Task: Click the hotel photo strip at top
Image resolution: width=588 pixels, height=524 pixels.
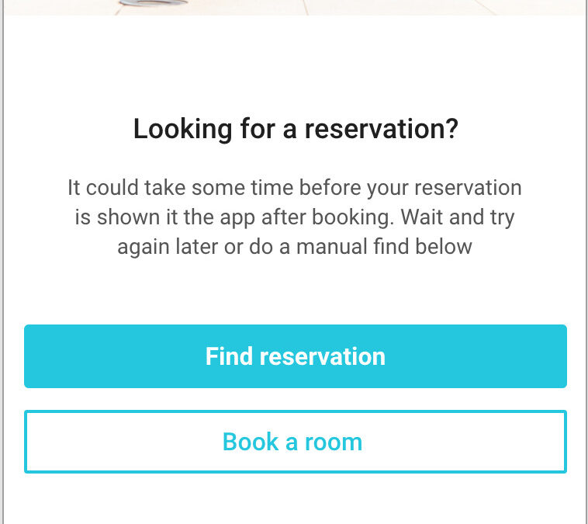Action: 296,8
